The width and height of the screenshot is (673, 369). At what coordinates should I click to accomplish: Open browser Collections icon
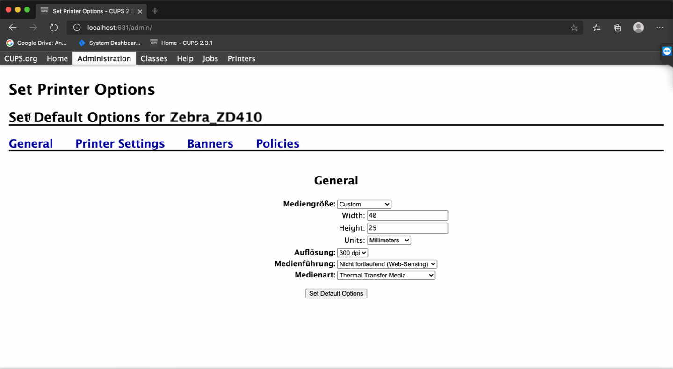click(617, 28)
